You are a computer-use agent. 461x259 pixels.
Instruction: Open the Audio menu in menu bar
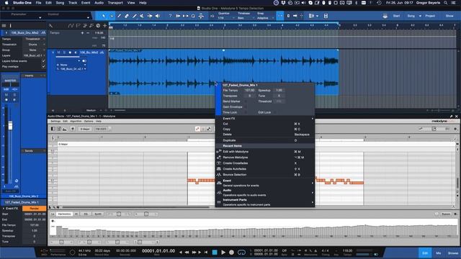click(99, 3)
